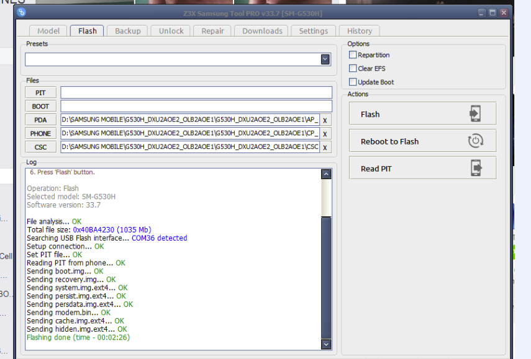Screen dimensions: 531x359
Task: Click the 'Selected model: SM-G530H' log line
Action: coord(71,197)
